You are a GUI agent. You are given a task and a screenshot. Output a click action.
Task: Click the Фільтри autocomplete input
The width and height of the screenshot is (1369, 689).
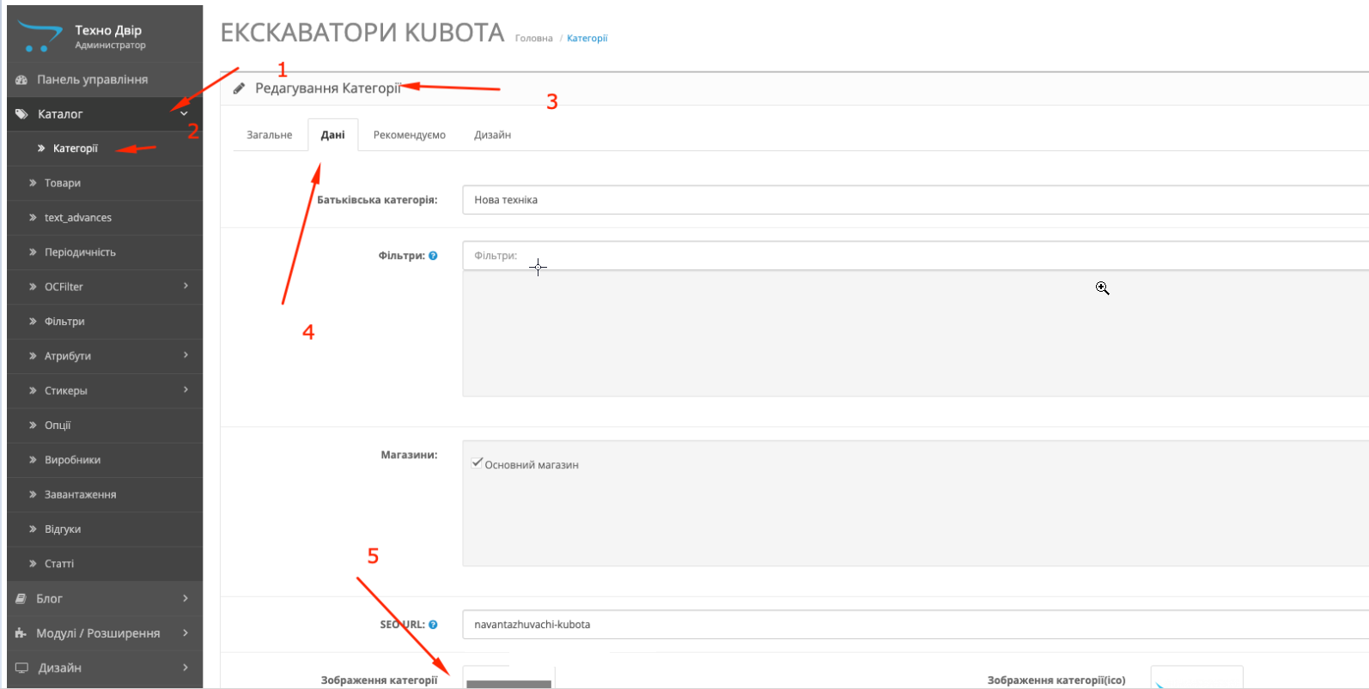(x=916, y=256)
